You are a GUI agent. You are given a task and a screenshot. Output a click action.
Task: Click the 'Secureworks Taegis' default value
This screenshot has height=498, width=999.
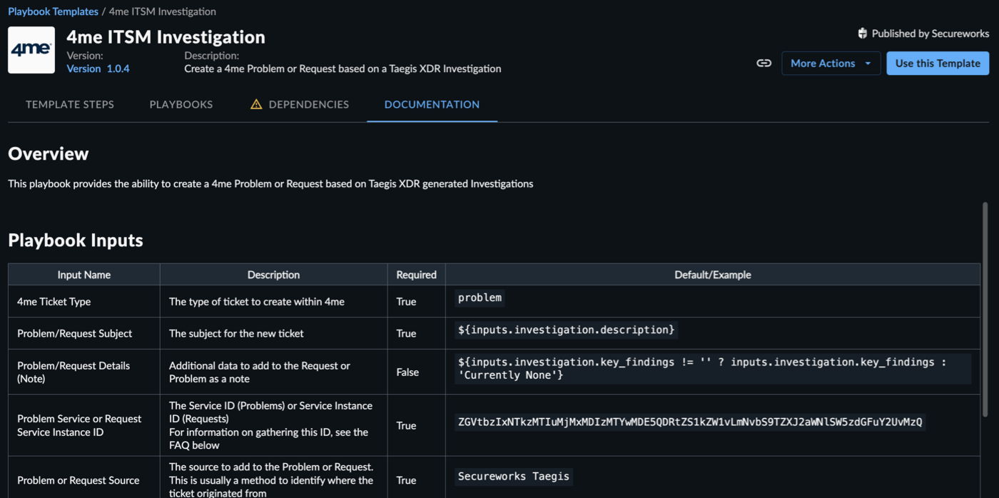[514, 476]
